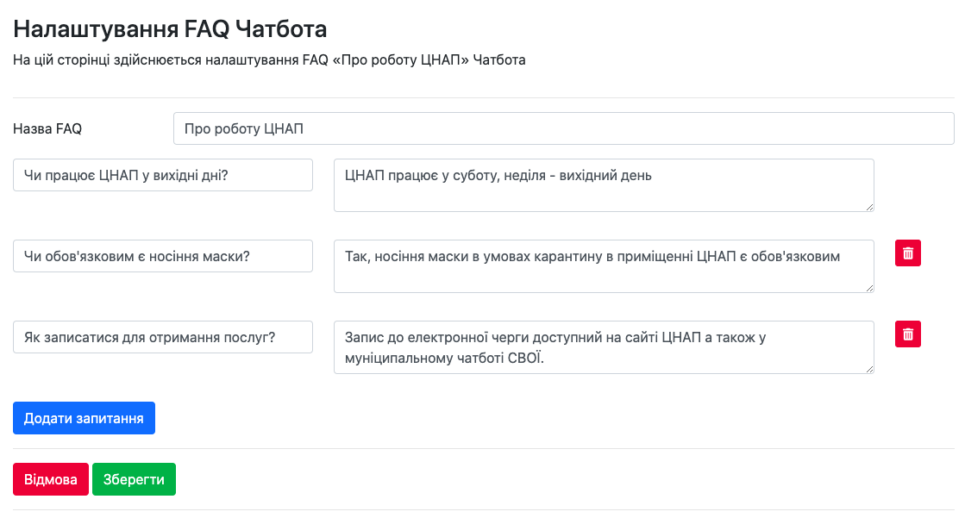Click the 'Налаштування FAQ Чатбота' page heading
Viewport: 965px width, 518px height.
coord(170,29)
